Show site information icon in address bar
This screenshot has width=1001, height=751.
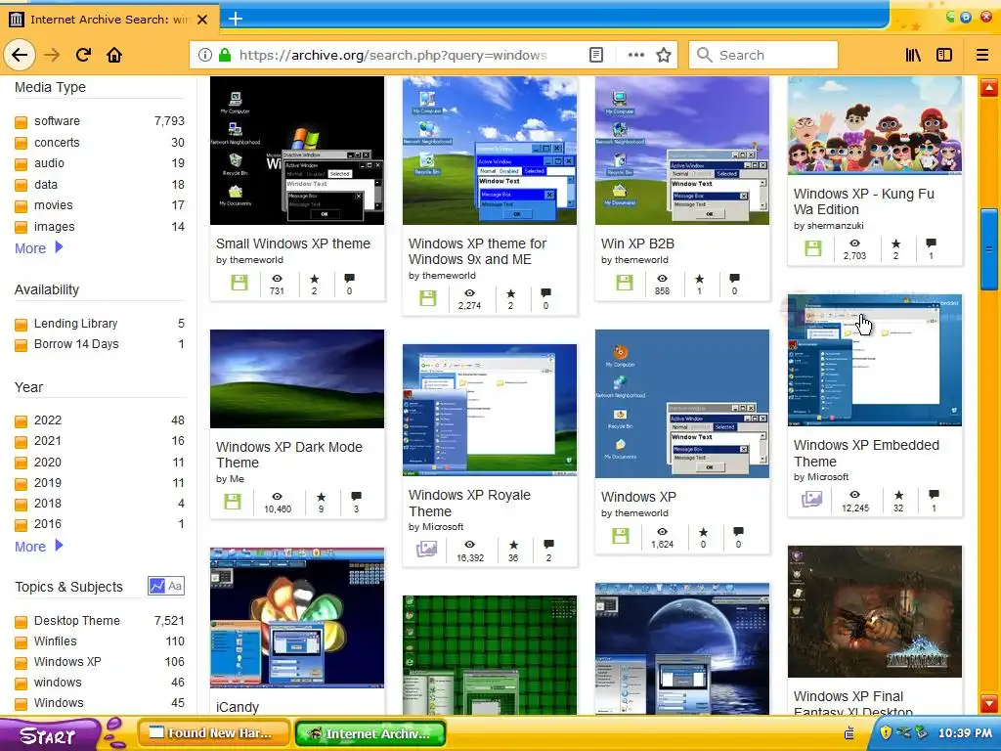pos(205,55)
